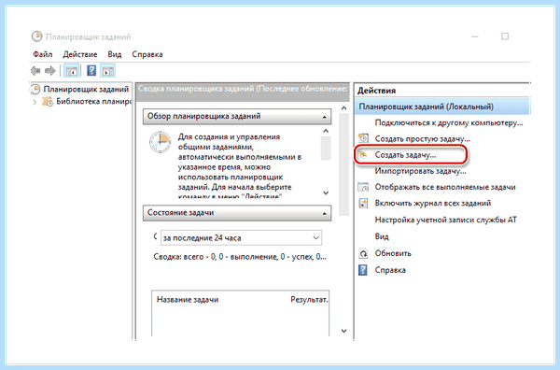
Task: Click the Back arrow toolbar icon
Action: tap(35, 71)
